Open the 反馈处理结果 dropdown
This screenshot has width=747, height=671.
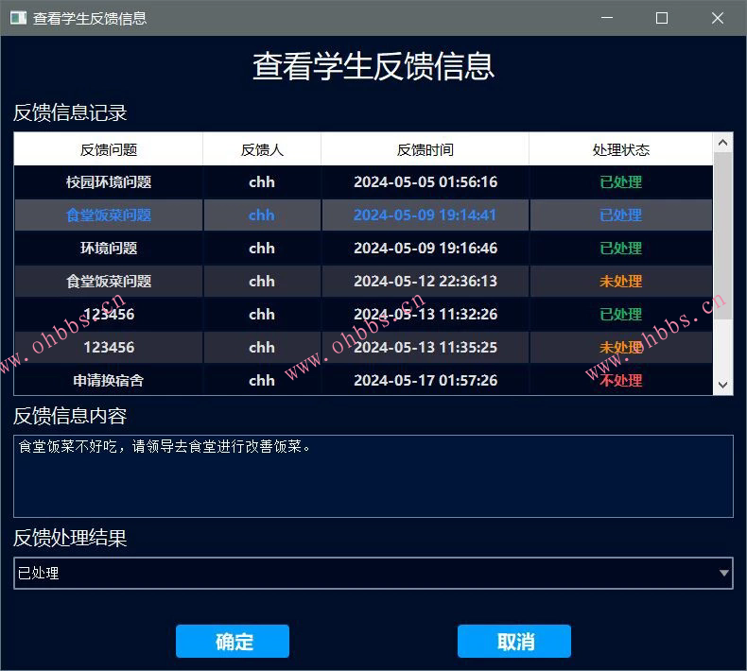point(373,573)
